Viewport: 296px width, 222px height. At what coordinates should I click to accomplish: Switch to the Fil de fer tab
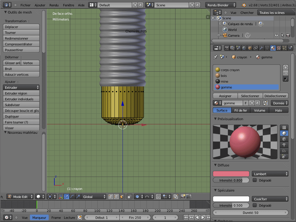241,110
